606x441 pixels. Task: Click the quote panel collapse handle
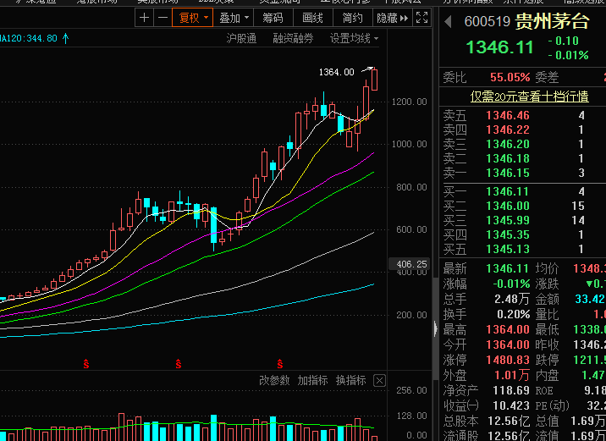coord(436,328)
